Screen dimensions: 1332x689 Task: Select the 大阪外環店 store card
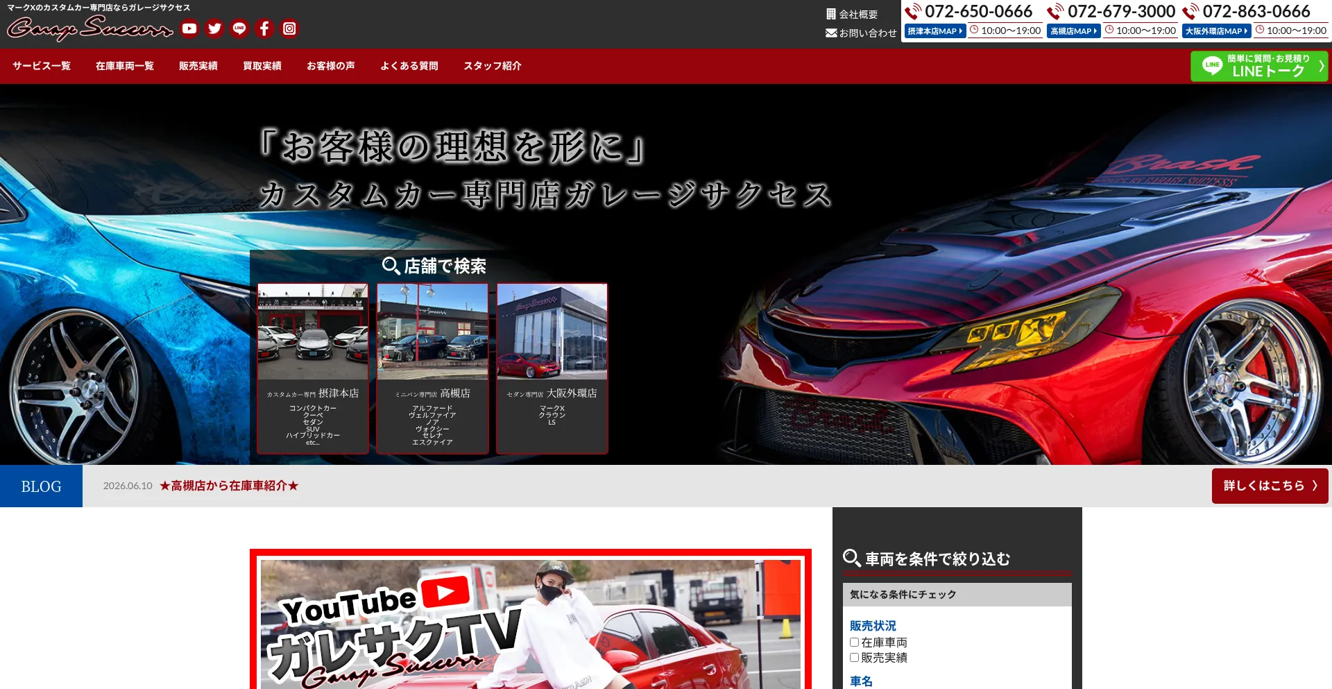tap(552, 368)
